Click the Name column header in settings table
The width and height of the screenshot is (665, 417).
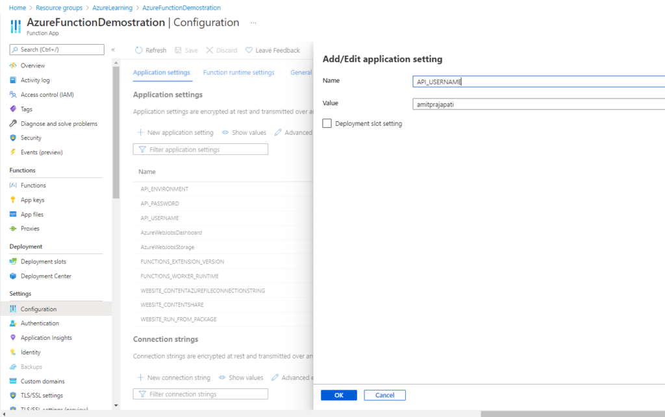point(147,171)
